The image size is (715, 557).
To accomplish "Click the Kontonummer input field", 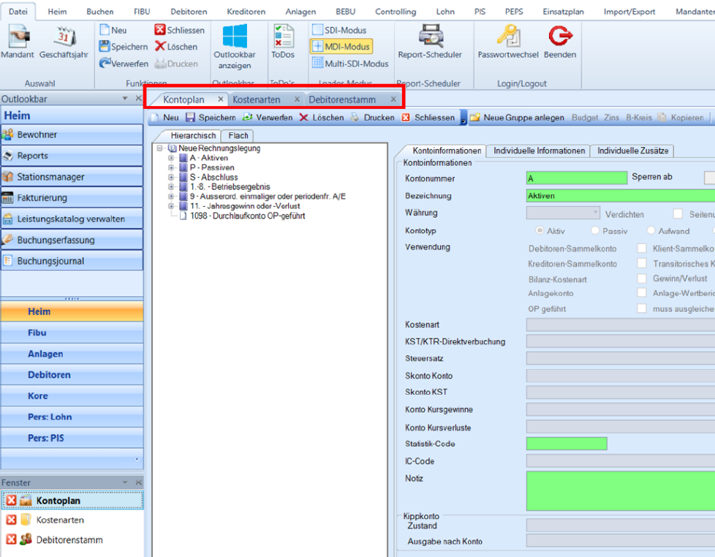I will [576, 178].
